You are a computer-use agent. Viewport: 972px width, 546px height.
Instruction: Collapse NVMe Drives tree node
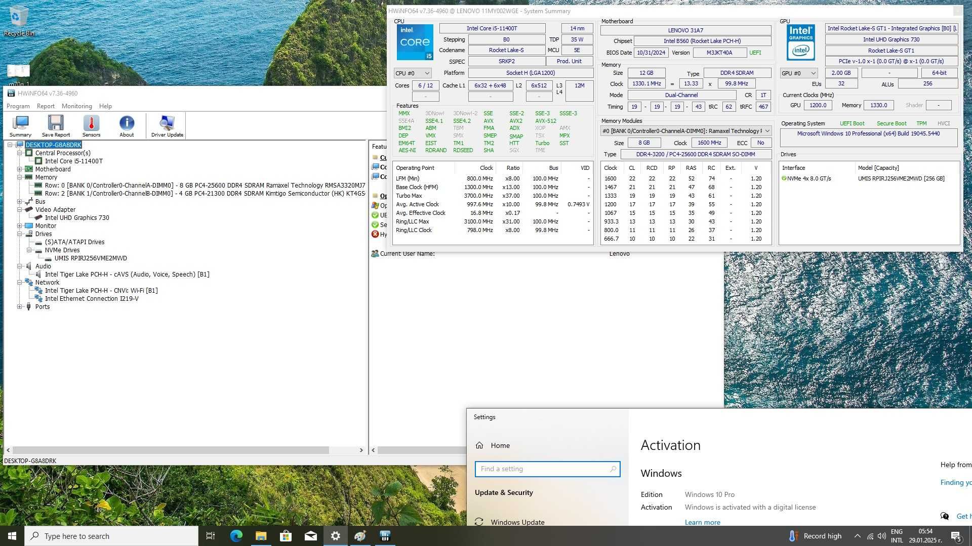[x=29, y=250]
